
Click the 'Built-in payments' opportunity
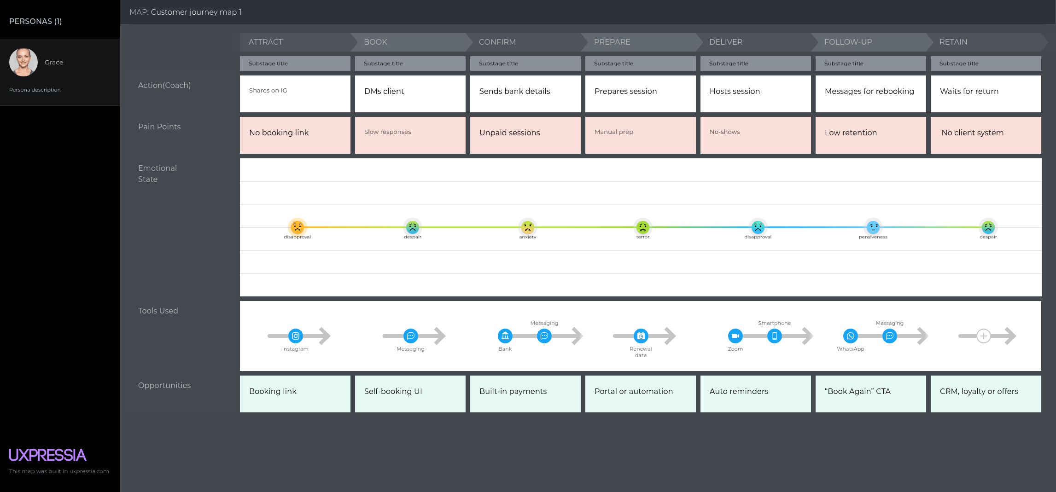525,394
